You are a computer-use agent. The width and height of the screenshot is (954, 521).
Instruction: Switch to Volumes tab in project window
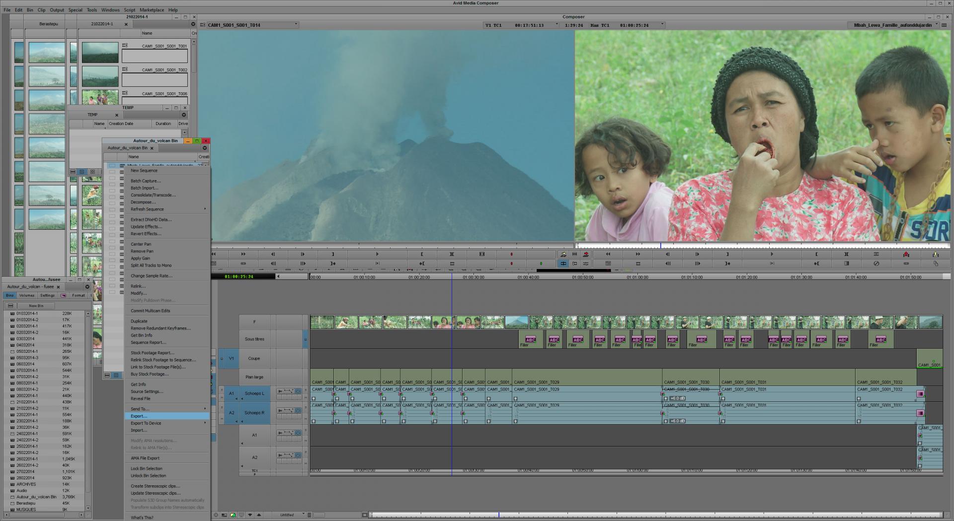point(27,295)
